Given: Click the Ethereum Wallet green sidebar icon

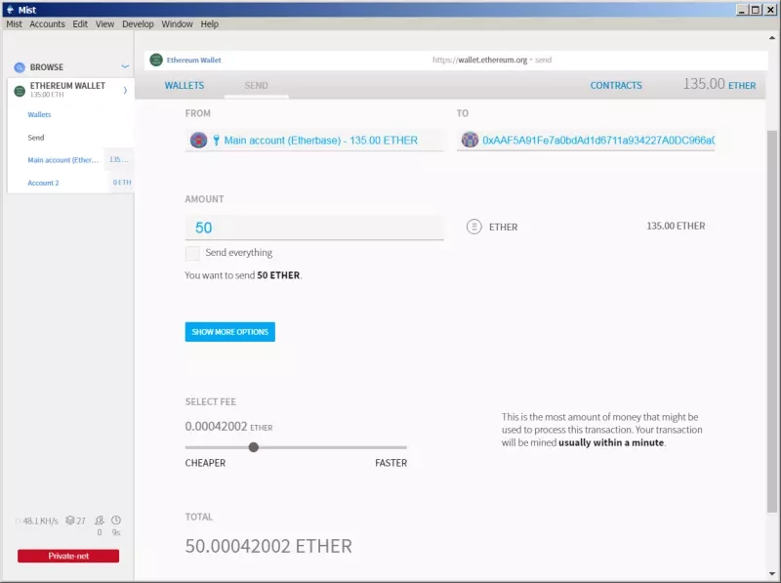Looking at the screenshot, I should tap(20, 91).
